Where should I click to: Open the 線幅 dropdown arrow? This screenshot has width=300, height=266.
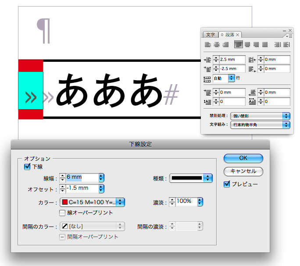coord(101,177)
